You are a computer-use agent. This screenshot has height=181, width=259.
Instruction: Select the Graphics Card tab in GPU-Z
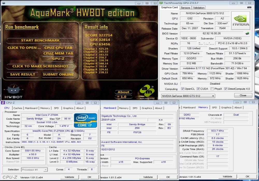[169, 7]
